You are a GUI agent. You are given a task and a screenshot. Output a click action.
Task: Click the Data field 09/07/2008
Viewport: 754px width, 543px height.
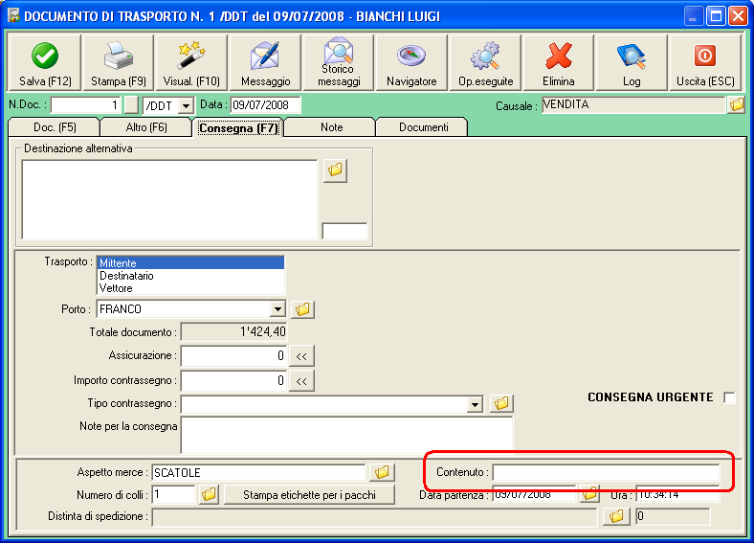(265, 105)
